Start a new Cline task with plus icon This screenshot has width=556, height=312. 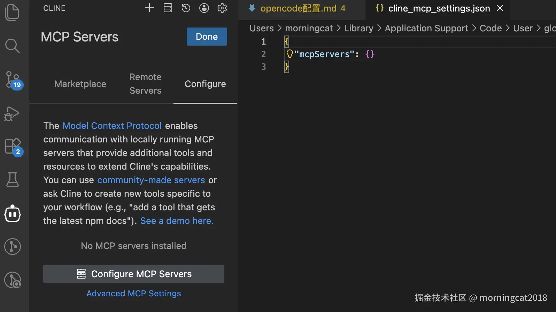[149, 8]
